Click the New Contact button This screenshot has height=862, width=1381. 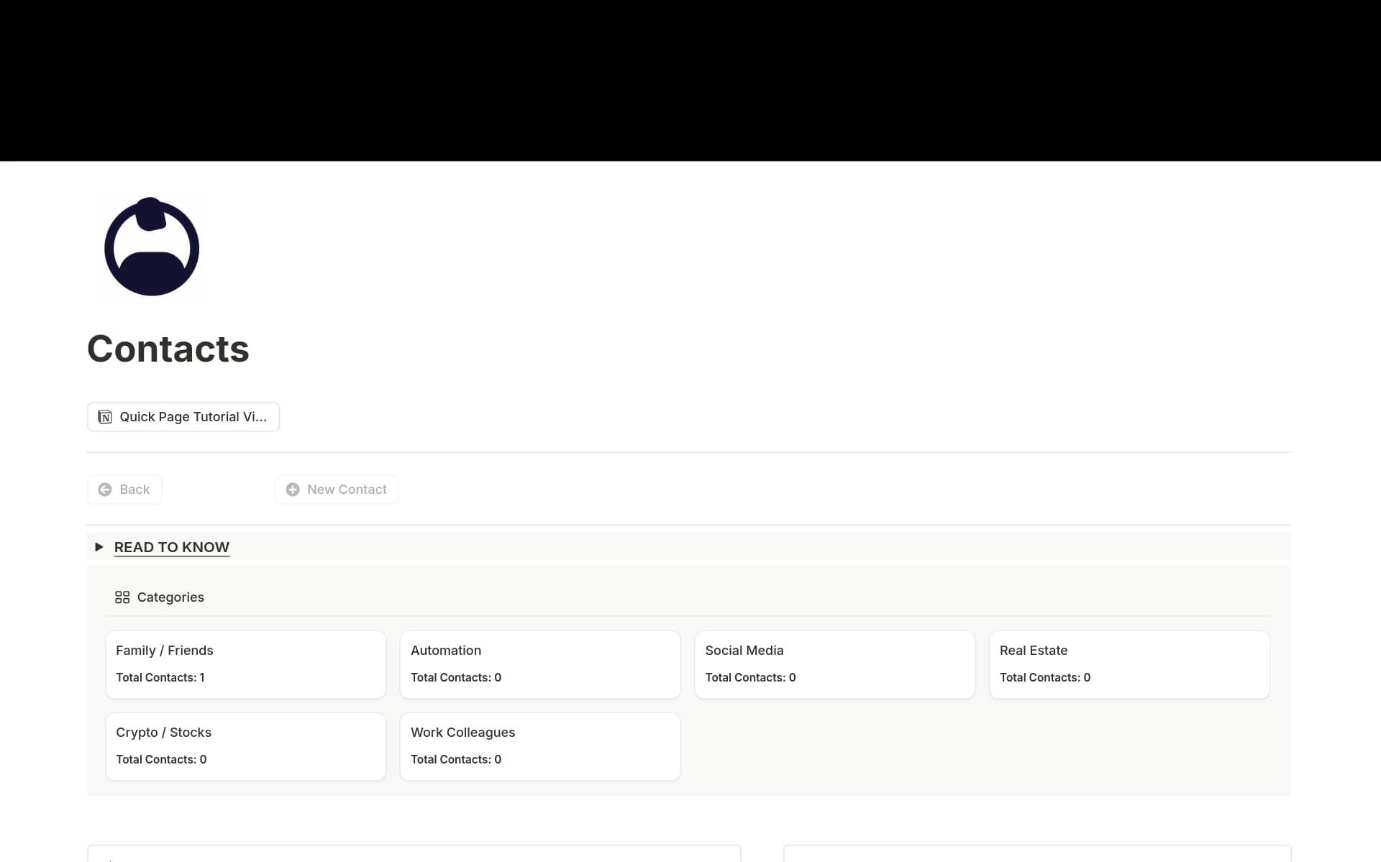point(337,490)
